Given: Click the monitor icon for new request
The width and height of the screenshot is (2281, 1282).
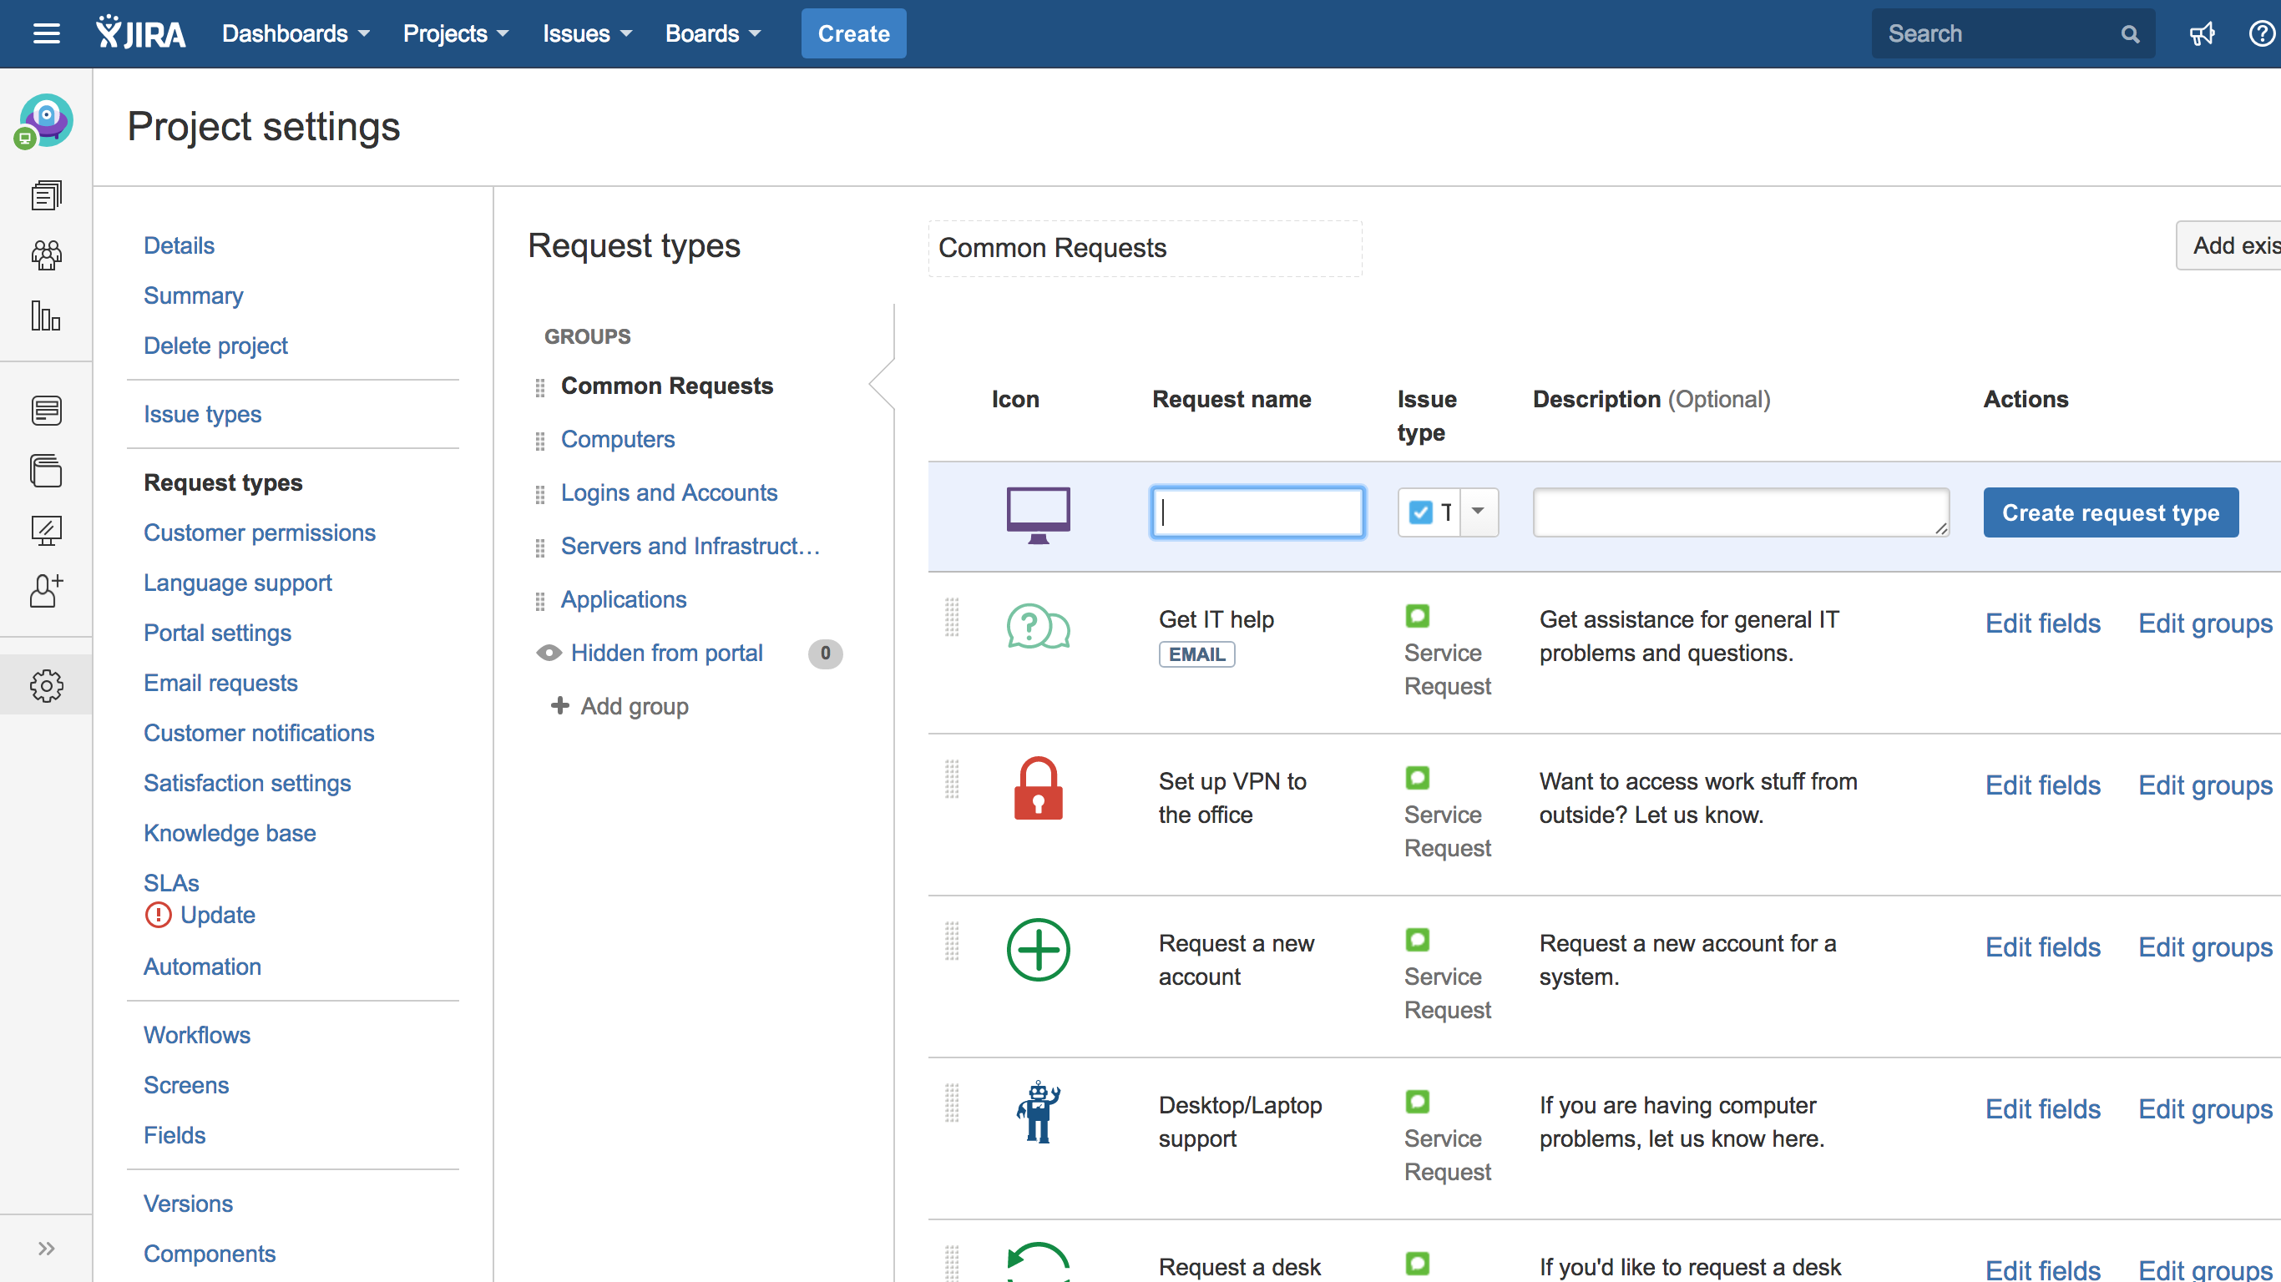Looking at the screenshot, I should coord(1038,513).
